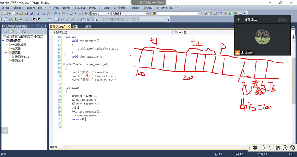This screenshot has width=297, height=157.
Task: Open the (全局范围) scope dropdown
Action: [171, 32]
